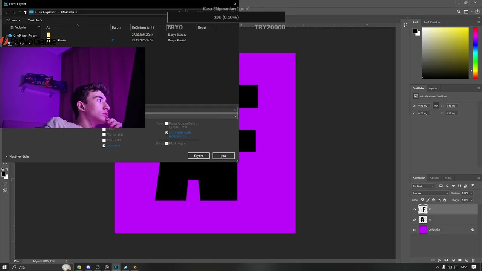The width and height of the screenshot is (482, 271).
Task: Create a new layer
Action: pyautogui.click(x=467, y=260)
